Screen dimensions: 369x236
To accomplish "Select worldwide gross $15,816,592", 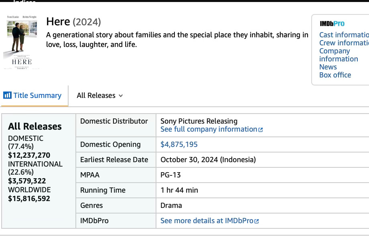I will pyautogui.click(x=29, y=199).
